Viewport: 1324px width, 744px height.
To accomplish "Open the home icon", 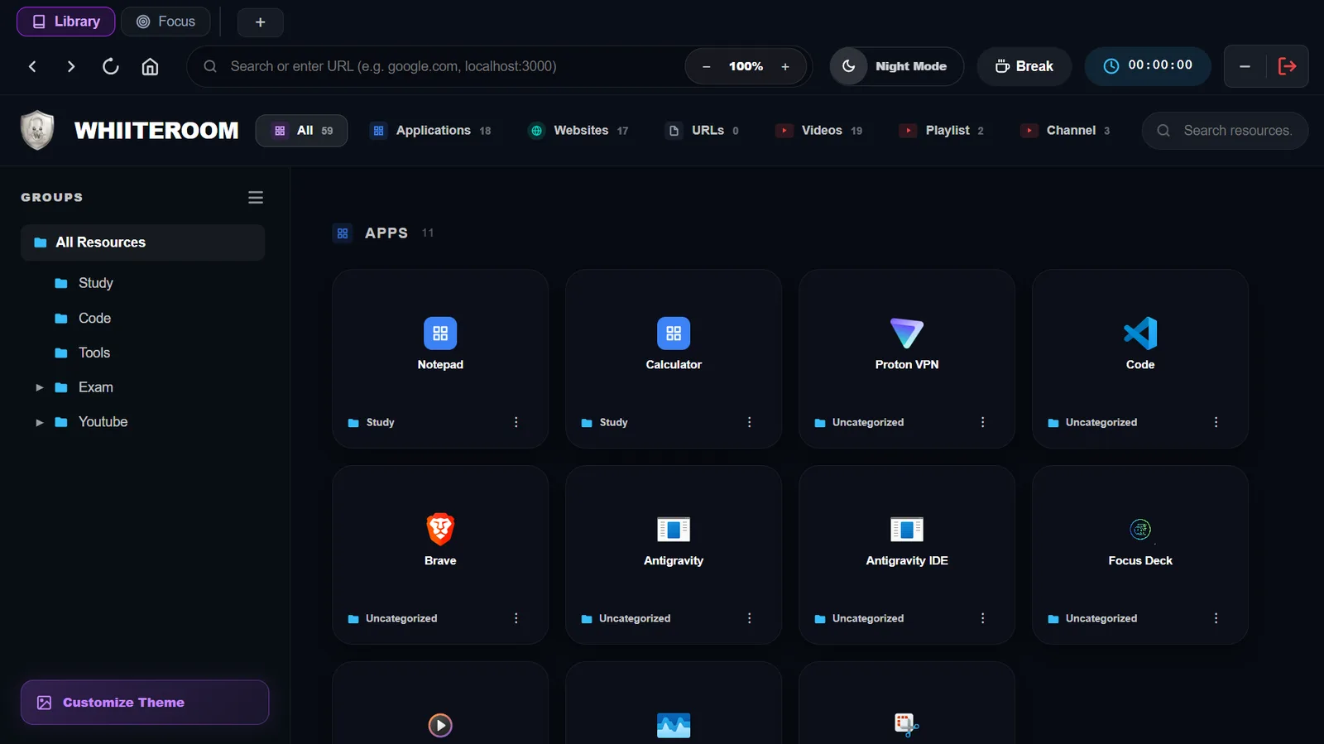I will click(x=150, y=66).
